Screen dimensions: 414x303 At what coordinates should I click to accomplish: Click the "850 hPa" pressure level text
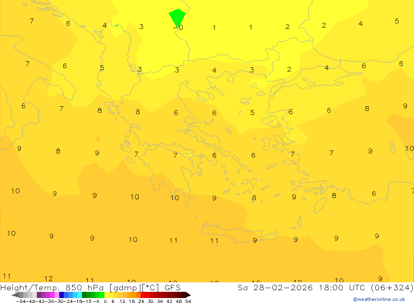(x=84, y=287)
